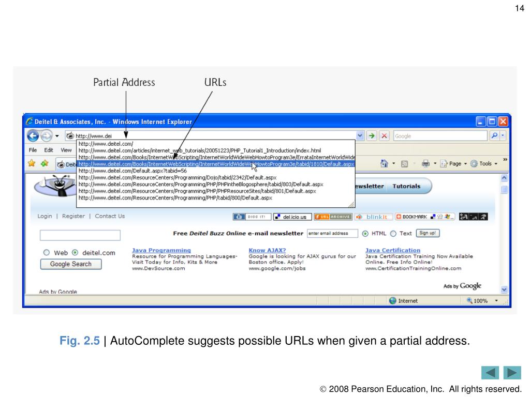Select the ErrataInternetWorldWide URL suggestion
The width and height of the screenshot is (530, 397).
point(216,157)
